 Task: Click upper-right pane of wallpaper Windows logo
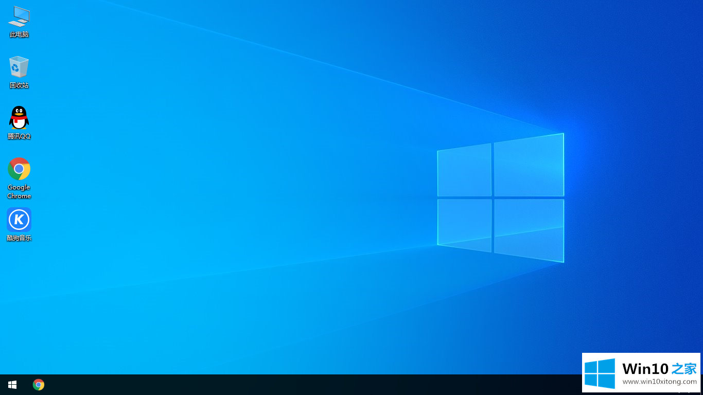[529, 165]
